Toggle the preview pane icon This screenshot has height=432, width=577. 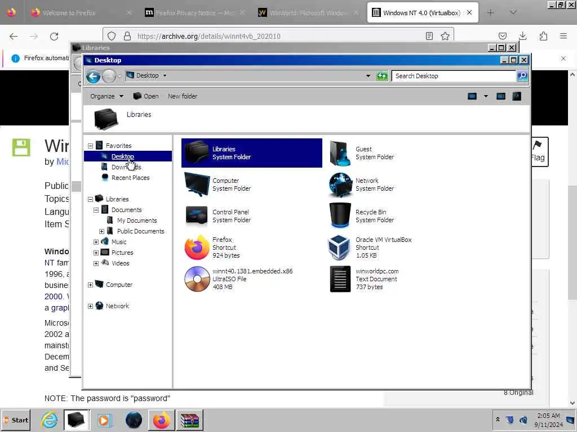pyautogui.click(x=501, y=96)
